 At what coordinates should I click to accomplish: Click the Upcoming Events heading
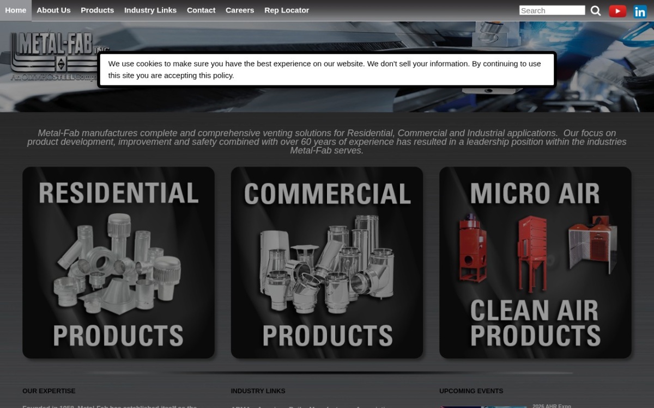[x=471, y=391]
